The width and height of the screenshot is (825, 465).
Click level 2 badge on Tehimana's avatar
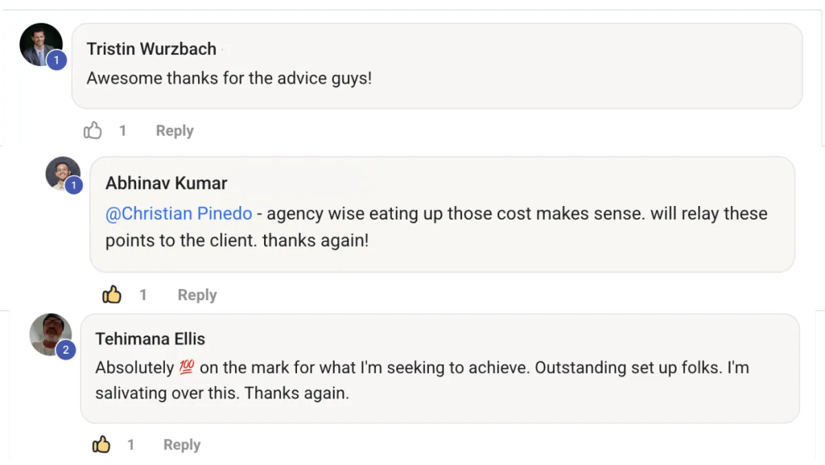[66, 350]
